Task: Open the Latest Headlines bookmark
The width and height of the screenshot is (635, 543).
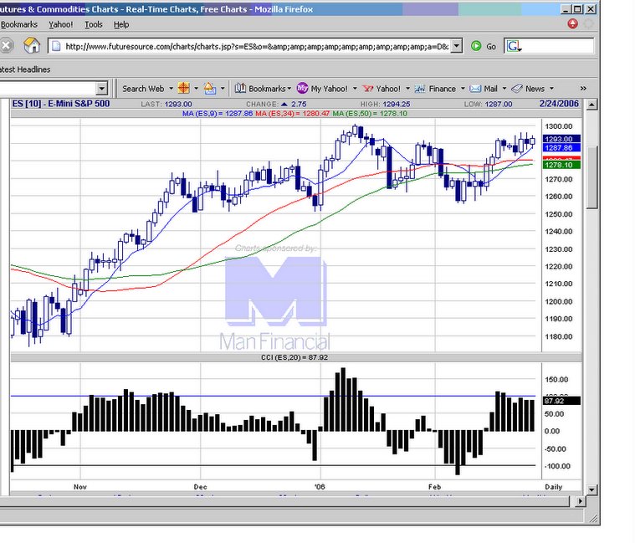Action: tap(25, 69)
